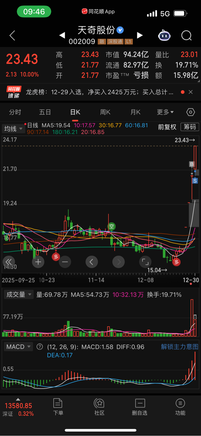
Task: Jump to earliest data with double-left arrow
Action: pos(9,262)
